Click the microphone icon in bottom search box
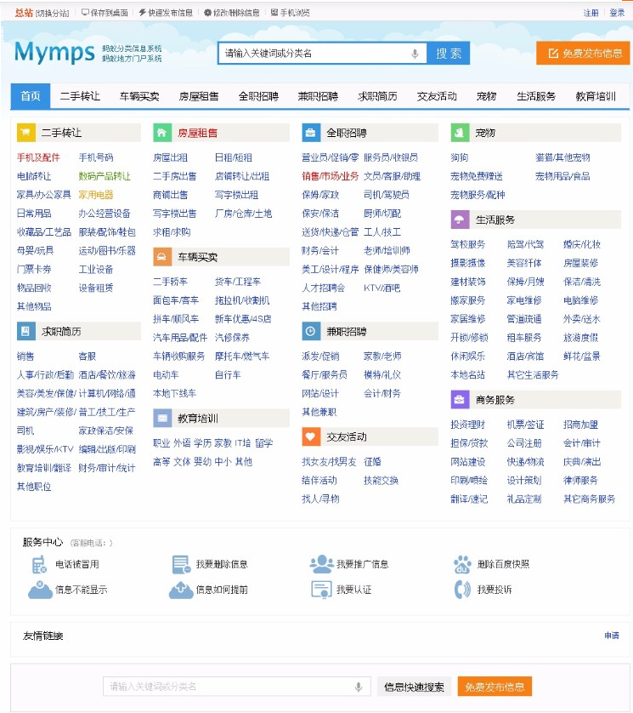The width and height of the screenshot is (633, 713). tap(359, 687)
